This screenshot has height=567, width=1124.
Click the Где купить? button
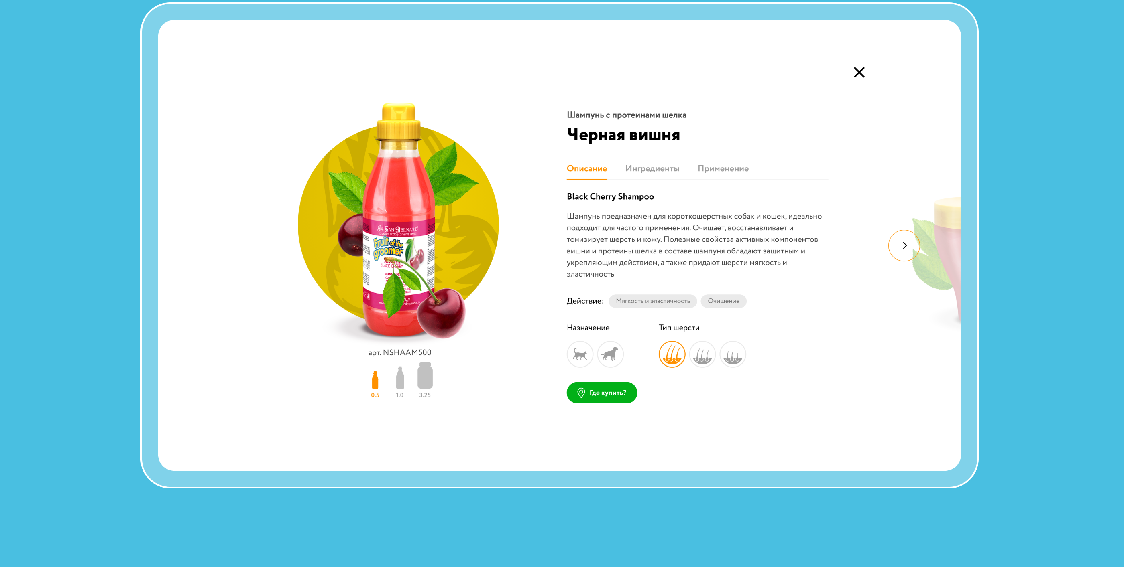(602, 393)
